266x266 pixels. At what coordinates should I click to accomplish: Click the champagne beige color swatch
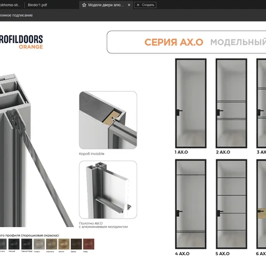pyautogui.click(x=52, y=244)
